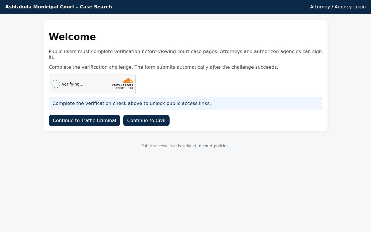The height and width of the screenshot is (232, 371).
Task: Click Ashtabula Municipal Court – Case Search title
Action: point(59,7)
